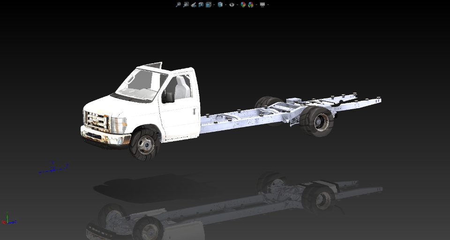Open the Hide/Show Items dropdown arrow

pyautogui.click(x=237, y=5)
